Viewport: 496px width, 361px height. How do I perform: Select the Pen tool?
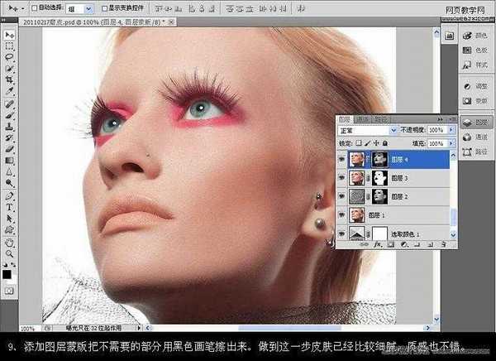[x=9, y=196]
